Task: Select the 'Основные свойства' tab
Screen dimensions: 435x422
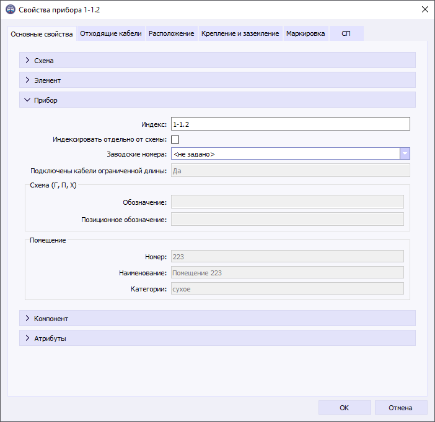Action: 42,33
